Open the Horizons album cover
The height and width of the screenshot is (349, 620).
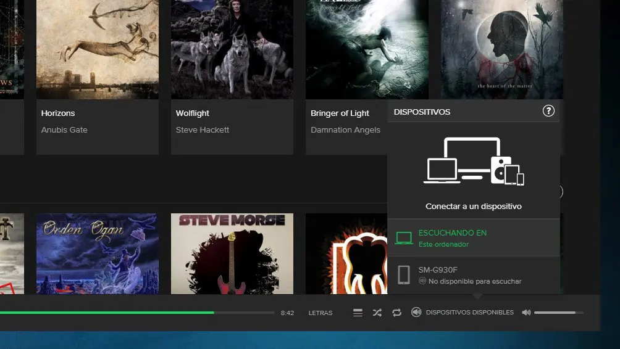[x=98, y=49]
